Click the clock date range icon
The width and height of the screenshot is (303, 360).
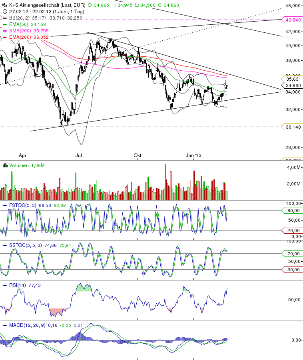tap(4, 12)
